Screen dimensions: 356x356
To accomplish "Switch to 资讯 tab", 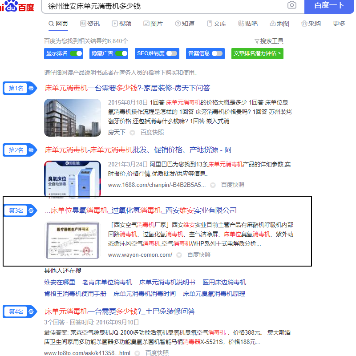I will [x=90, y=24].
